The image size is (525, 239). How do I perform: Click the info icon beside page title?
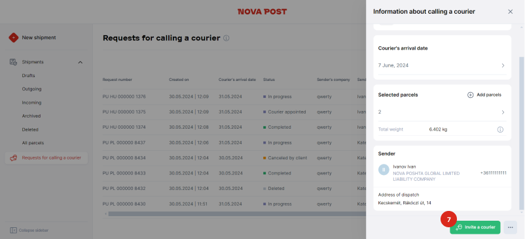pyautogui.click(x=226, y=38)
